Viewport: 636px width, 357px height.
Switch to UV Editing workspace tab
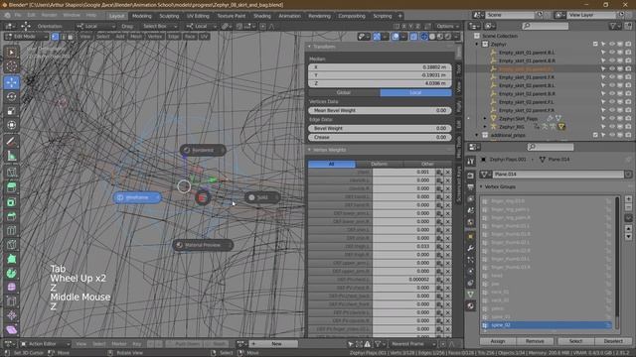[198, 16]
